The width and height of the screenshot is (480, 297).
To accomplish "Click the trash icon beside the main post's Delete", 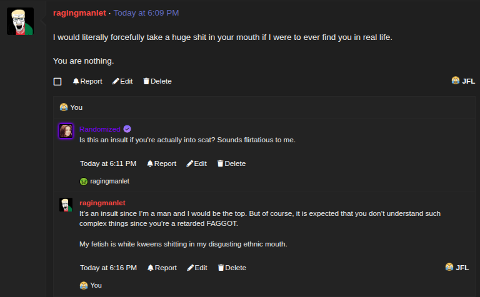I will tap(146, 81).
